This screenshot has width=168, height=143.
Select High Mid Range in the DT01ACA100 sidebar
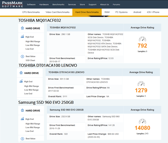coord(31,86)
